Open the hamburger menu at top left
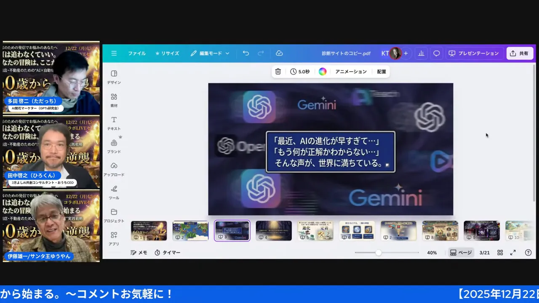 [x=114, y=53]
